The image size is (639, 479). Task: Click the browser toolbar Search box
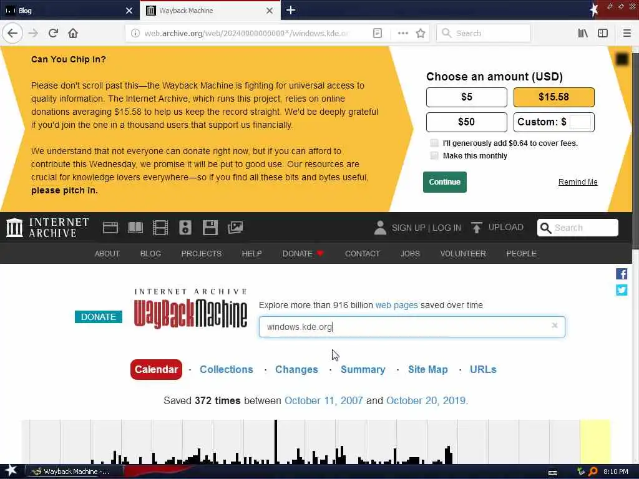484,33
